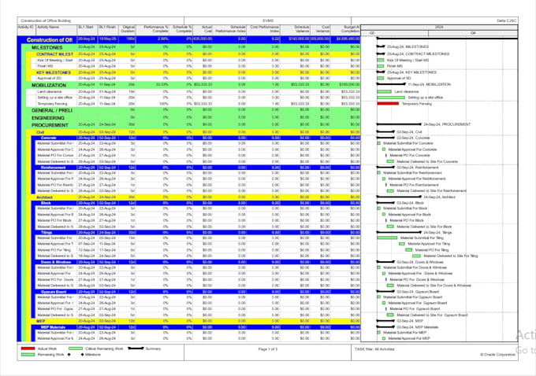Select the blue Gypsum Board WBS band
The image size is (536, 376).
click(x=195, y=292)
